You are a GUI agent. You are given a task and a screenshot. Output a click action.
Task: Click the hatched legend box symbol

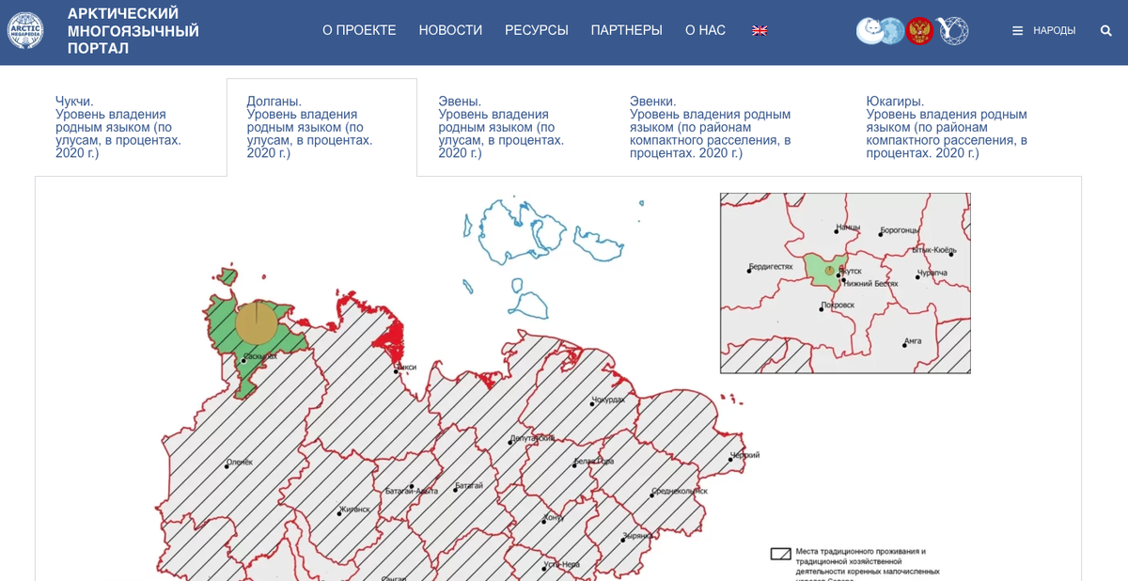coord(780,554)
